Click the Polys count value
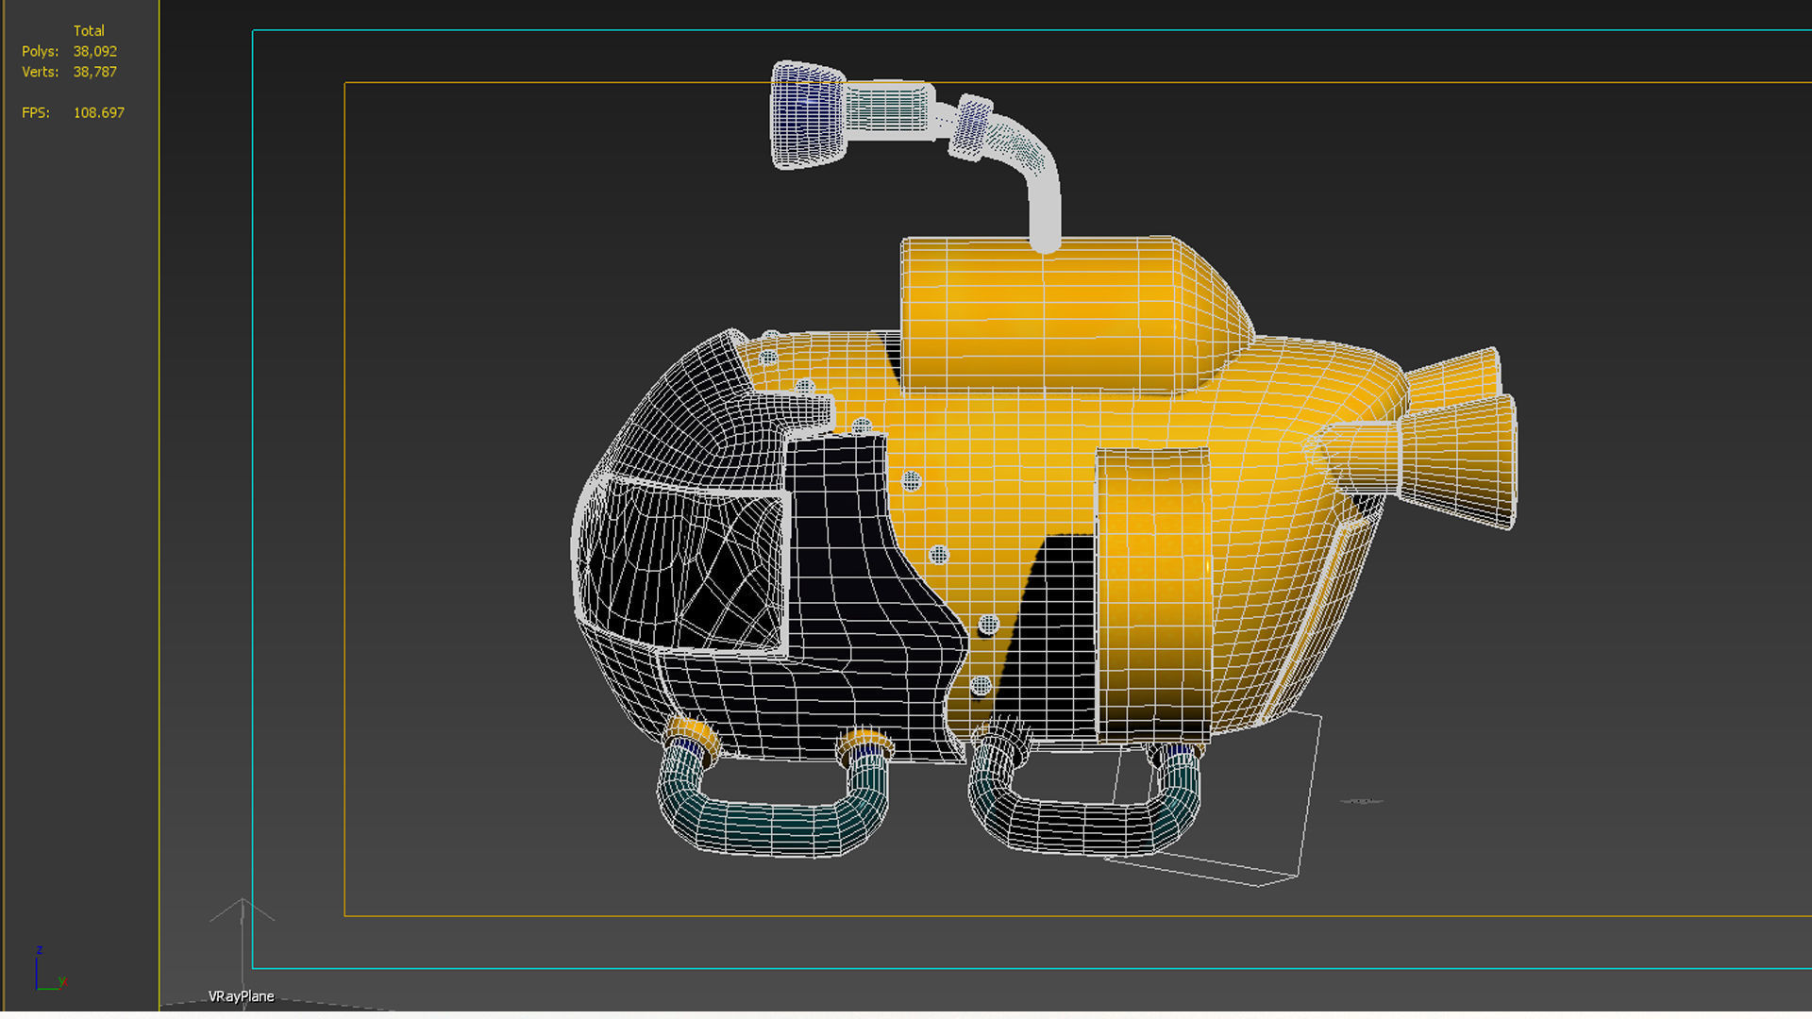1812x1019 pixels. 95,52
